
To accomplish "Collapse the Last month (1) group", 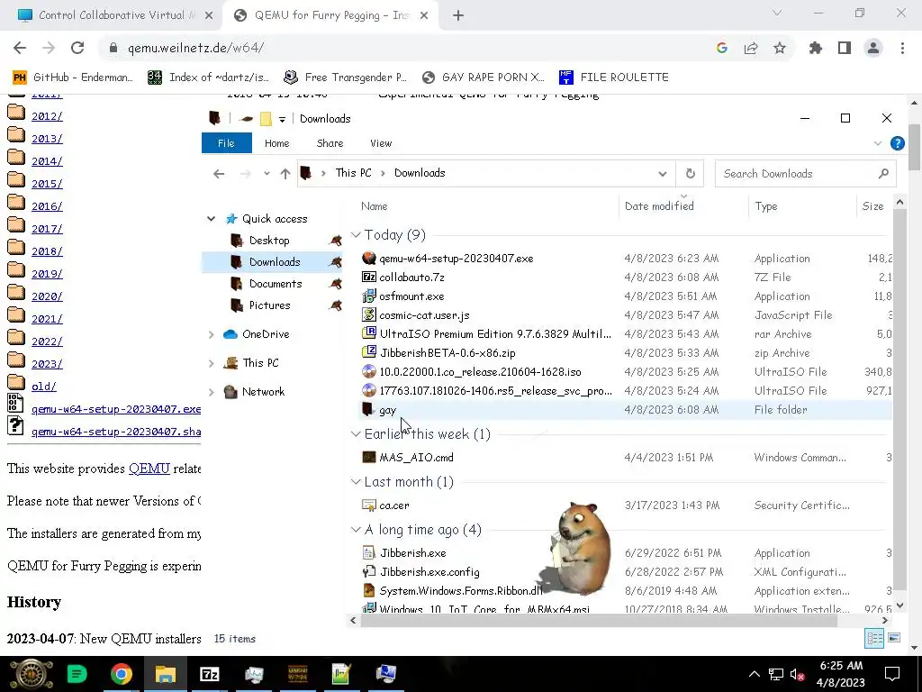I will point(356,481).
